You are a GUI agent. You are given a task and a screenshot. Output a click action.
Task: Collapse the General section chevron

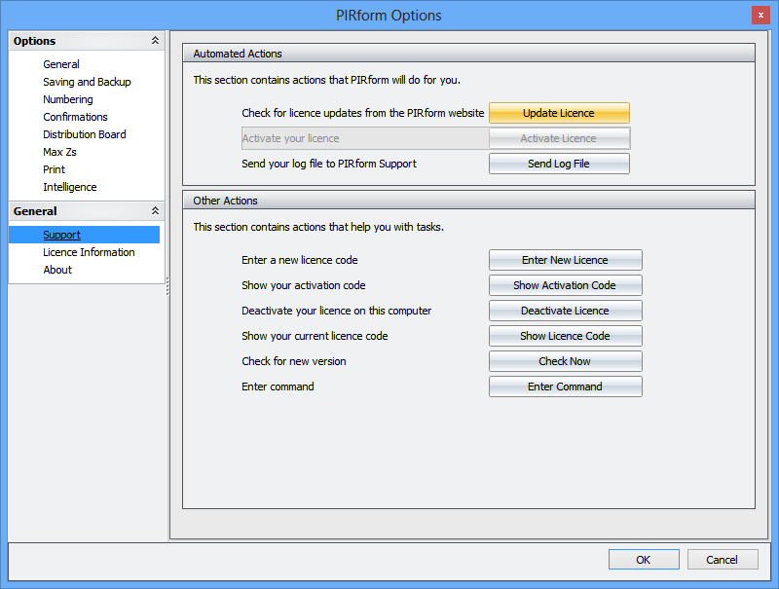coord(155,211)
